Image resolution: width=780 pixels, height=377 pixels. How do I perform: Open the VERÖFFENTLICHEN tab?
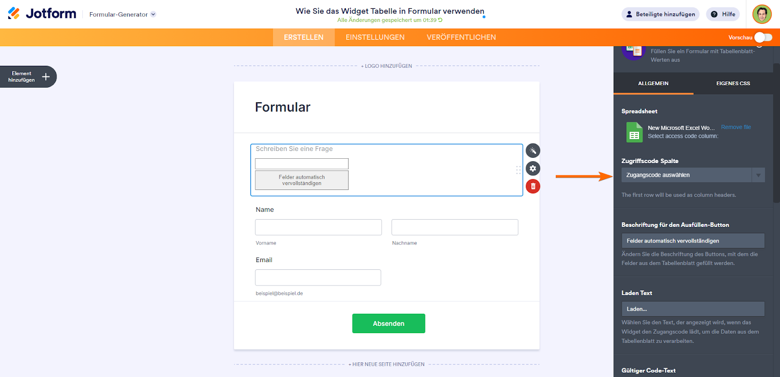[x=461, y=38]
